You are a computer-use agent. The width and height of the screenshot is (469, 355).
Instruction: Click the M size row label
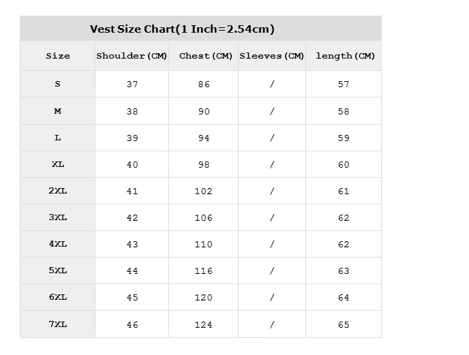[57, 111]
